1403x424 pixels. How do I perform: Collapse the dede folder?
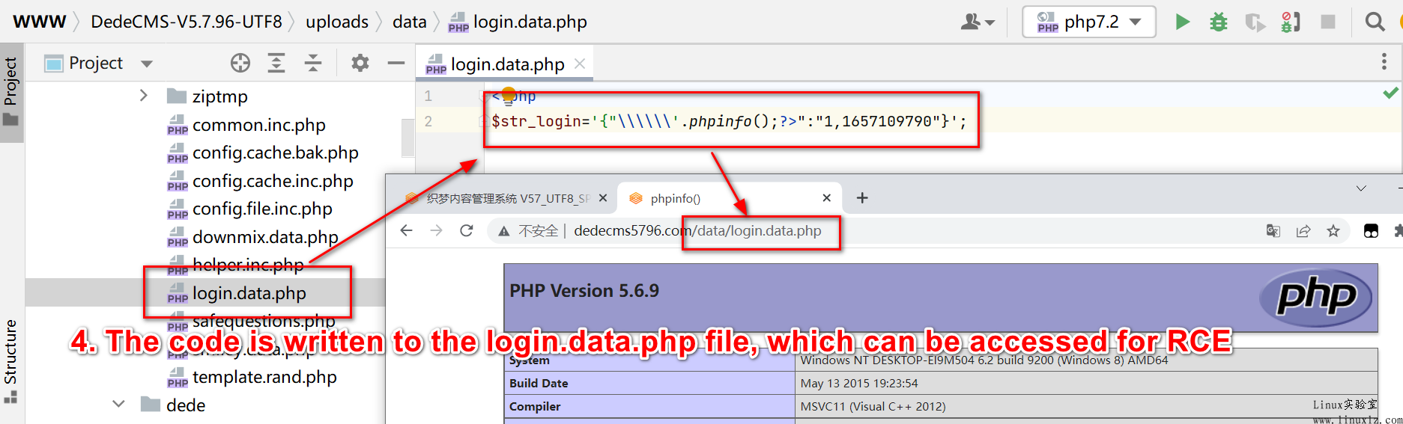pyautogui.click(x=118, y=404)
